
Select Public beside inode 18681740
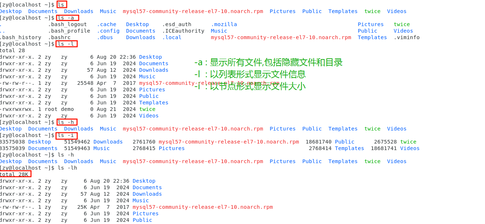pyautogui.click(x=345, y=142)
